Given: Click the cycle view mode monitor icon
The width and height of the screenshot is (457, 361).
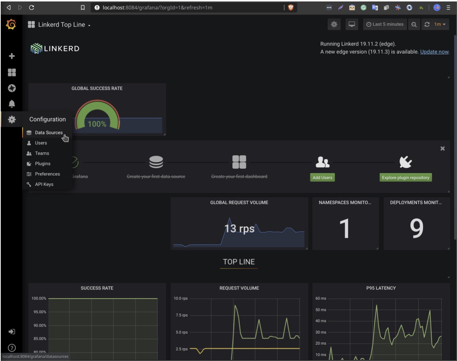Looking at the screenshot, I should (352, 24).
